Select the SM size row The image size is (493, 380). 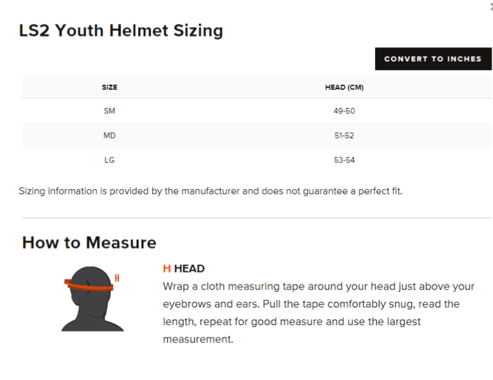click(110, 111)
